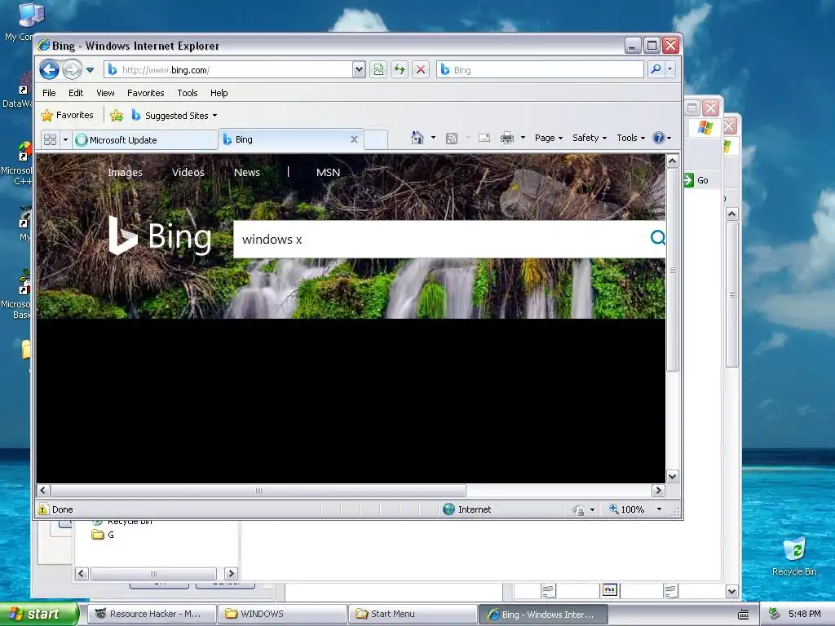Image resolution: width=835 pixels, height=626 pixels.
Task: Open the search provider dropdown arrow
Action: pos(670,69)
